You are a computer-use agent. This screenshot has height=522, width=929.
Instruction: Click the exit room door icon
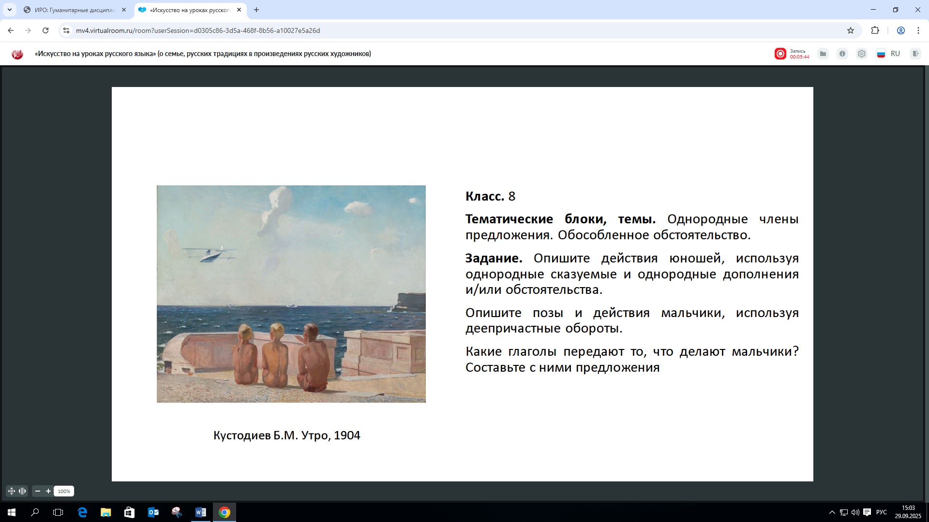915,54
